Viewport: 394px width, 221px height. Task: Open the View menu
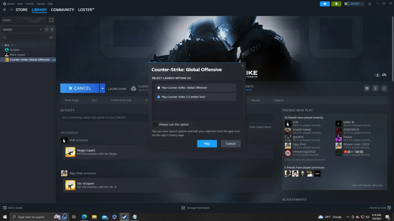(20, 4)
